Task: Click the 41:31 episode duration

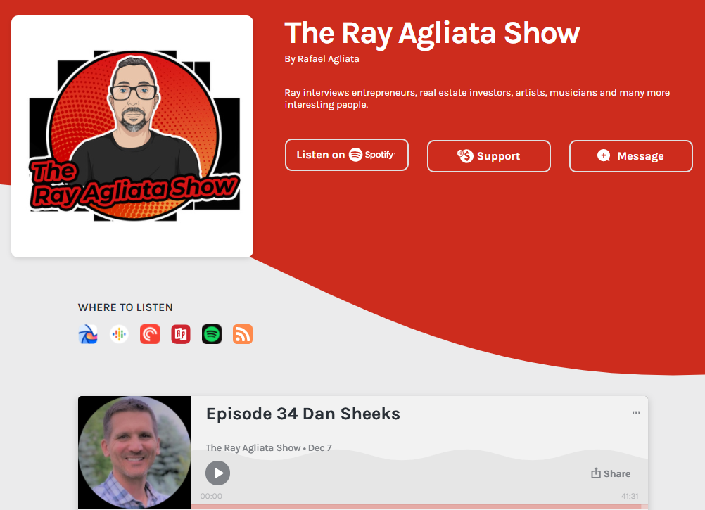Action: 630,496
